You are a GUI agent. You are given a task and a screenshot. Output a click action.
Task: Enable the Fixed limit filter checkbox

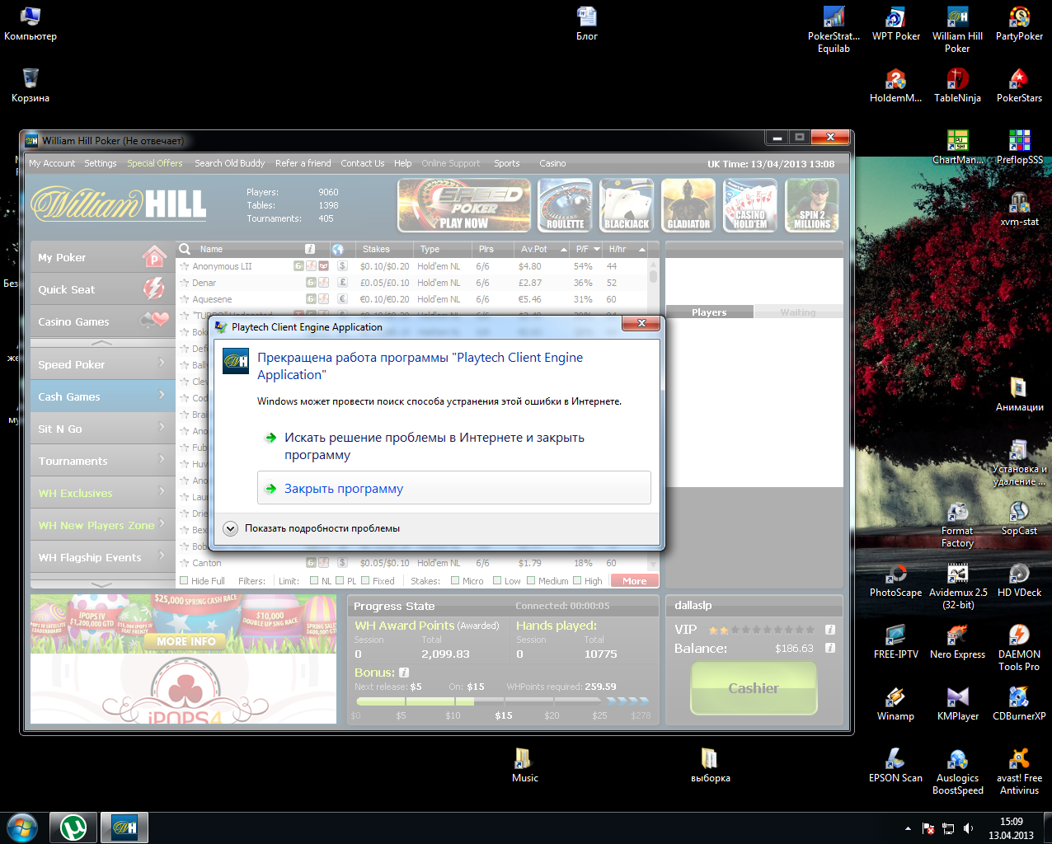(x=365, y=581)
